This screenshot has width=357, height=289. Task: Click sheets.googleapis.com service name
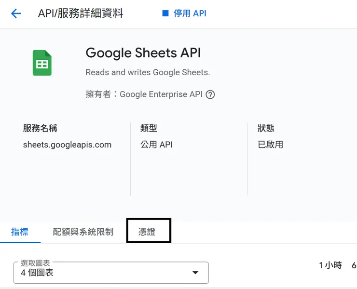tap(67, 144)
